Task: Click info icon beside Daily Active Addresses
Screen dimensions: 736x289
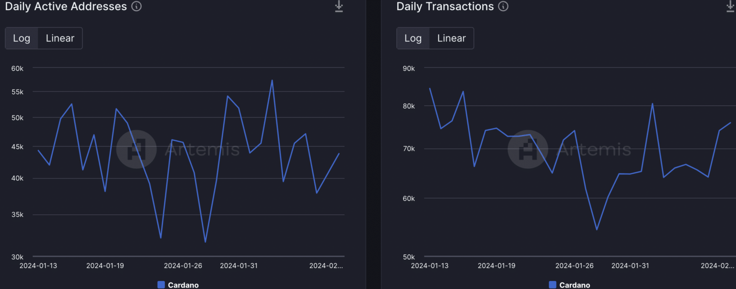Action: (137, 7)
